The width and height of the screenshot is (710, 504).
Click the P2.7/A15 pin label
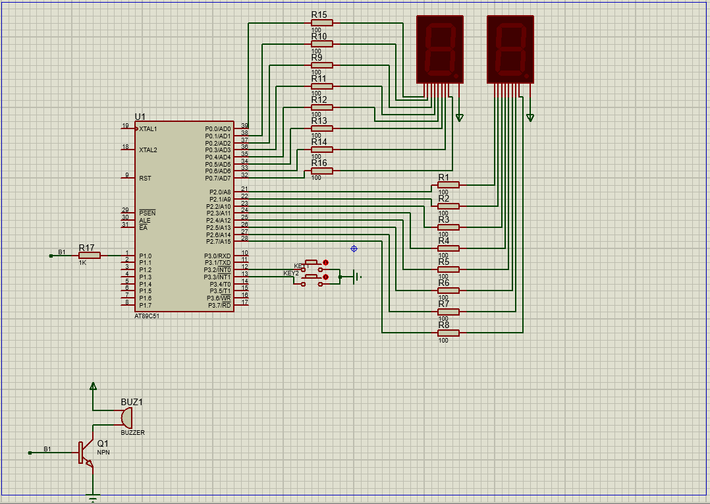219,242
